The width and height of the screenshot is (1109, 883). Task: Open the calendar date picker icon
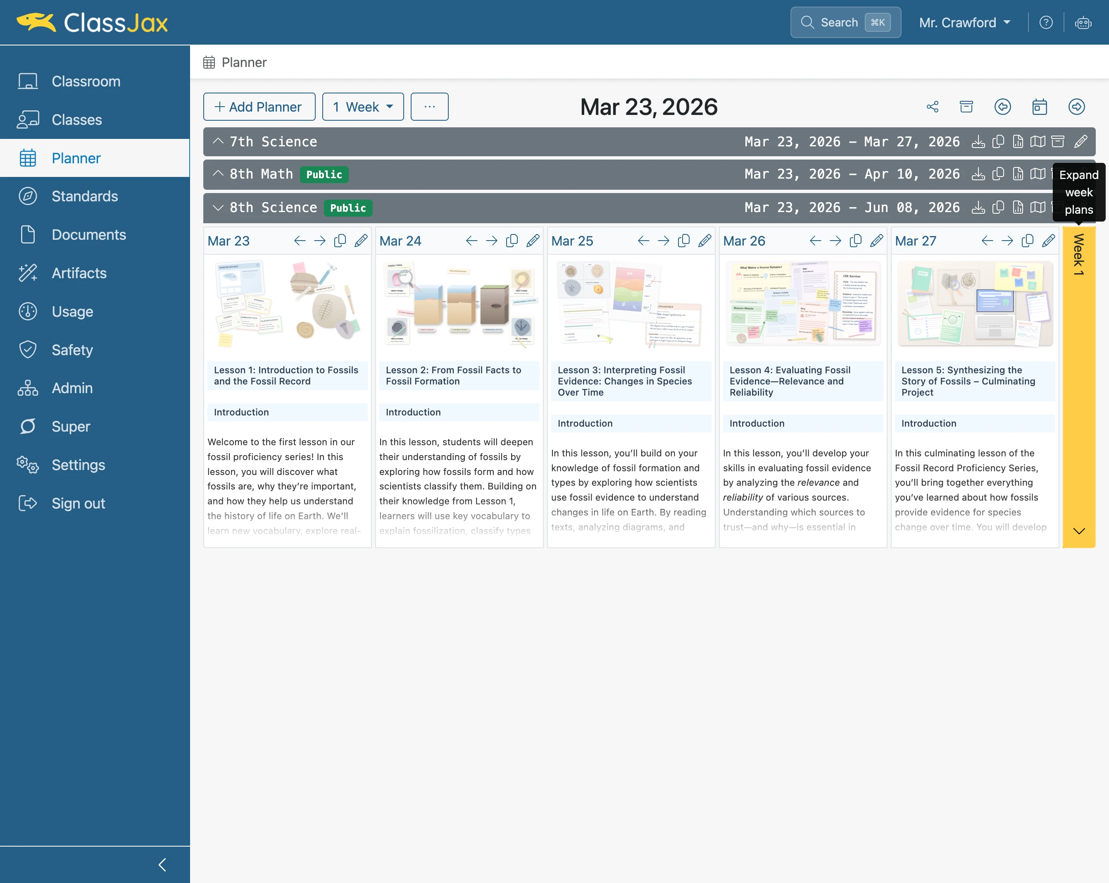pos(1040,107)
